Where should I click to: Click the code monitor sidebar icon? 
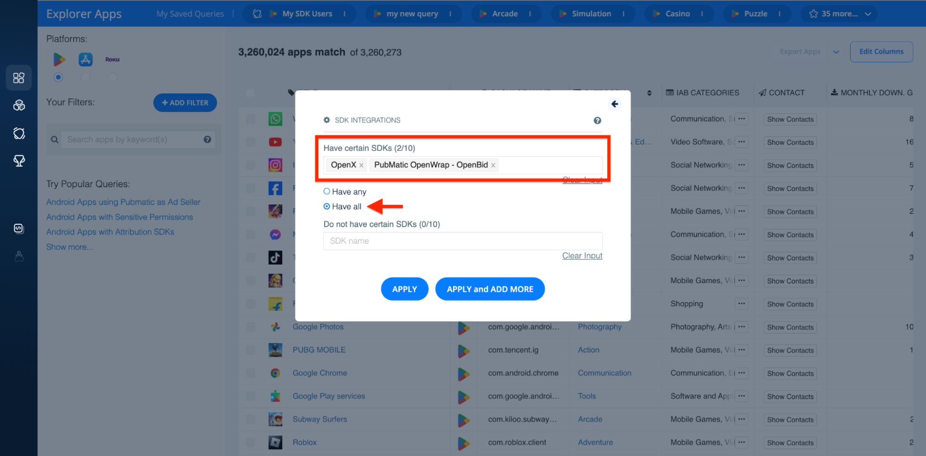pos(19,228)
